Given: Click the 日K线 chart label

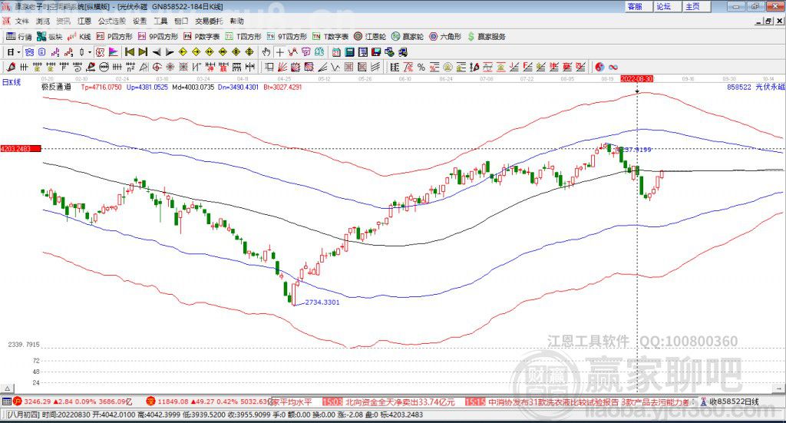Looking at the screenshot, I should coord(12,82).
